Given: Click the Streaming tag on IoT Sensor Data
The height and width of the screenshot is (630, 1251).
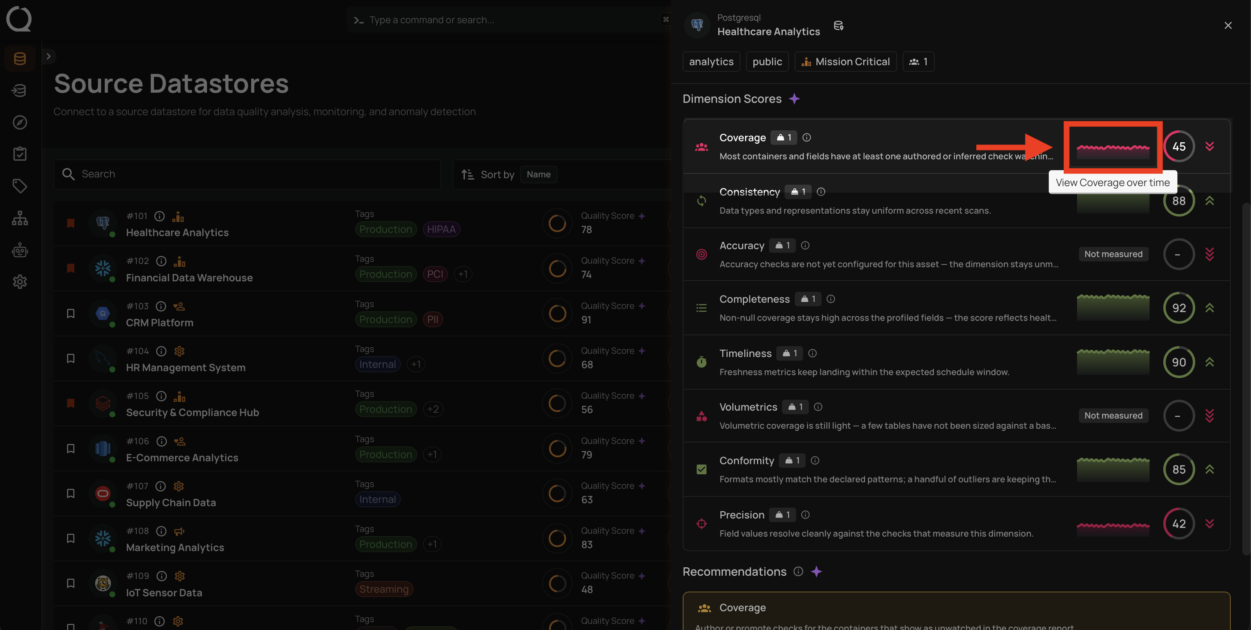Looking at the screenshot, I should pyautogui.click(x=384, y=589).
